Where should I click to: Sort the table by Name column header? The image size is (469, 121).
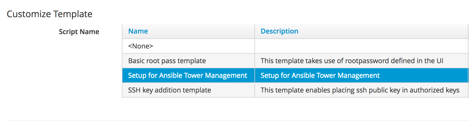pos(138,31)
